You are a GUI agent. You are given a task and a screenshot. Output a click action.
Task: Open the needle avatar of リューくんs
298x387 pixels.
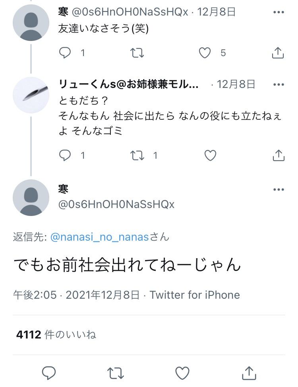point(31,95)
